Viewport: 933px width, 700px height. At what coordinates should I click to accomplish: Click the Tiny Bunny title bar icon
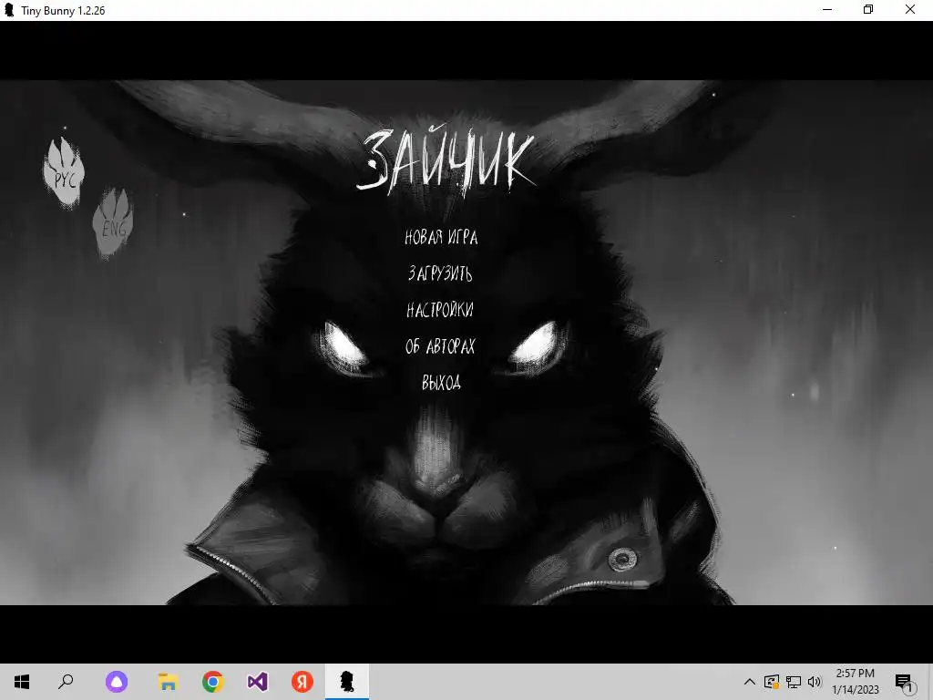click(9, 10)
